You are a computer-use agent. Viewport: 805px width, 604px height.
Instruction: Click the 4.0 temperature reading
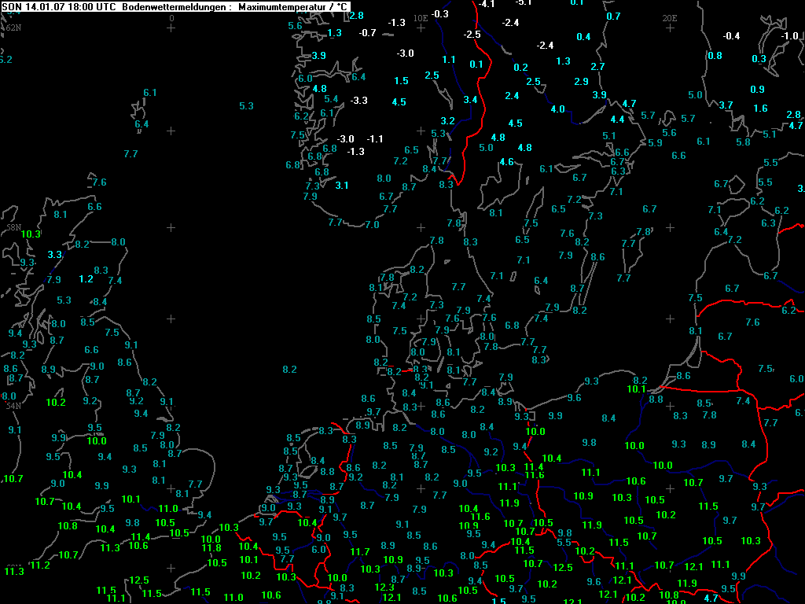point(557,109)
